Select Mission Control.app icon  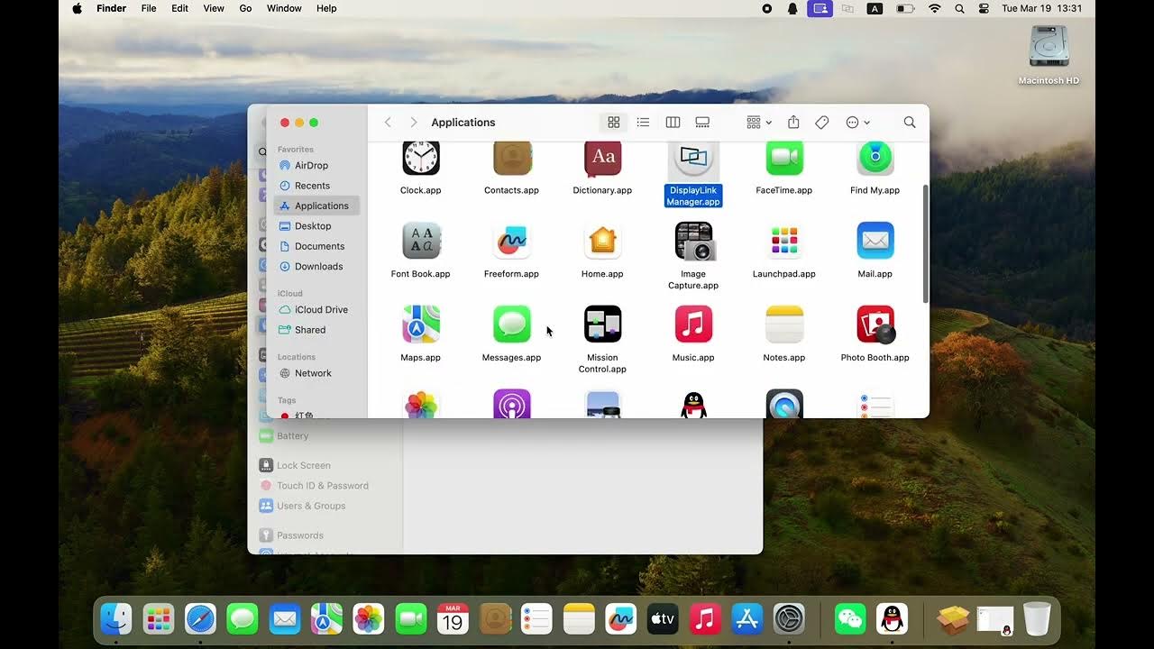pos(603,324)
